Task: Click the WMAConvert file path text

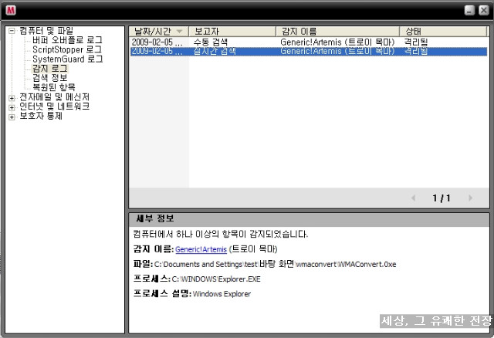Action: pyautogui.click(x=275, y=264)
